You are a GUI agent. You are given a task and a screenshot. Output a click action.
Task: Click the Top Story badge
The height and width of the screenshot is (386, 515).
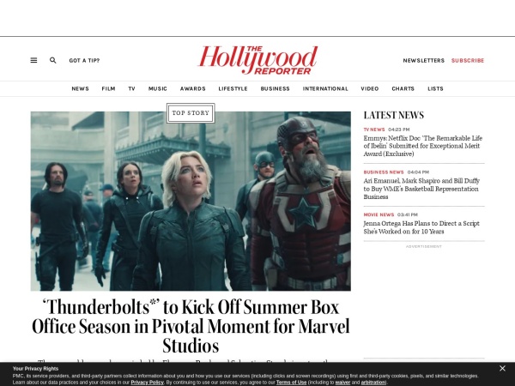point(191,113)
